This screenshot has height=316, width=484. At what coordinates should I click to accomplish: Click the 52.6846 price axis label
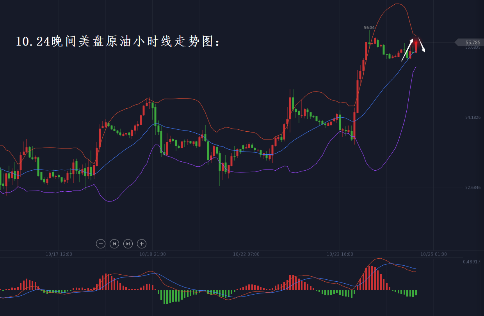pyautogui.click(x=473, y=187)
